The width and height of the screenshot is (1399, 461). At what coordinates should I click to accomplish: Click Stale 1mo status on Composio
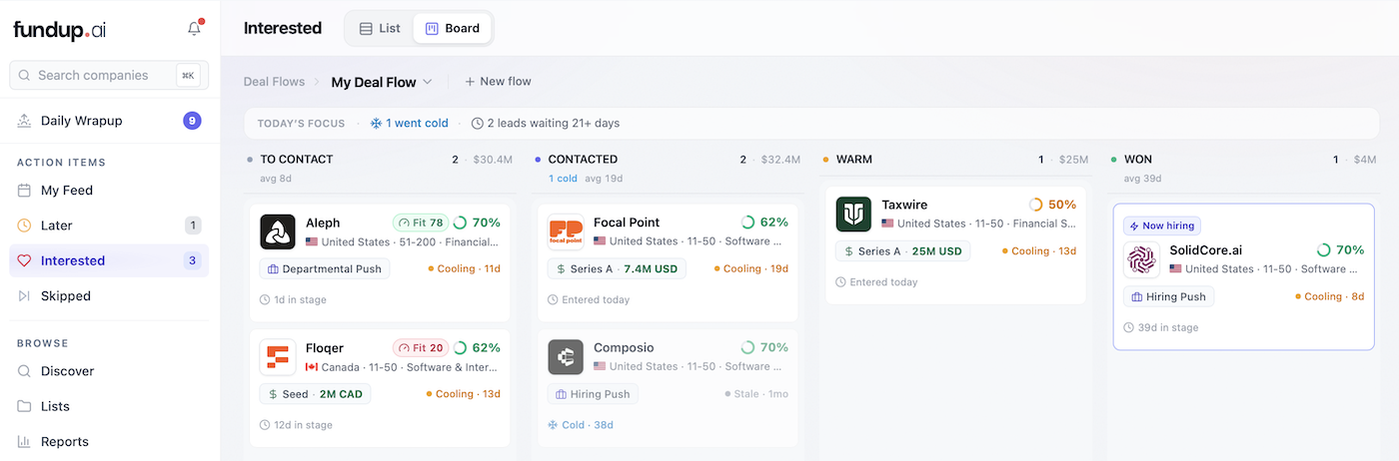pos(756,394)
